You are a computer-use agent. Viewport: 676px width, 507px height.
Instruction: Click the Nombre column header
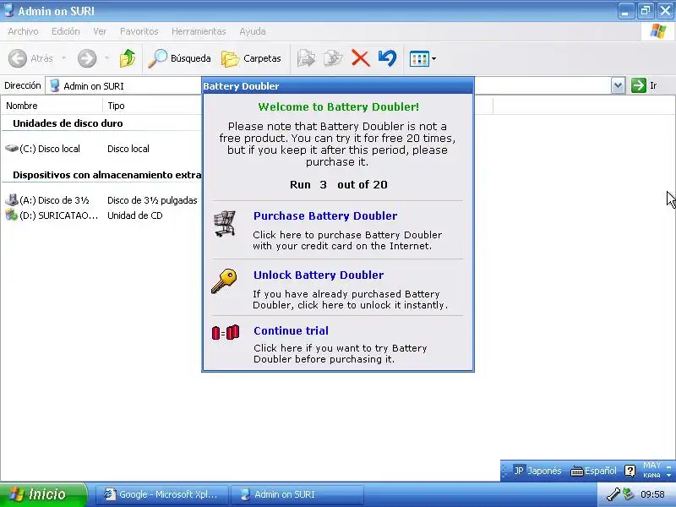click(52, 106)
